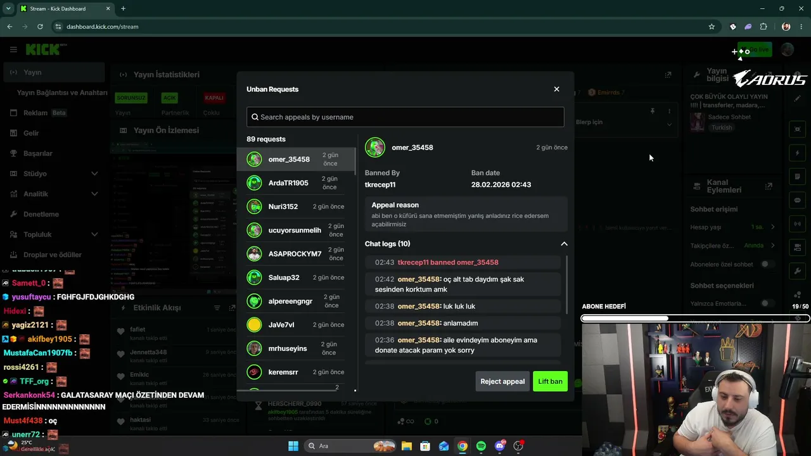The height and width of the screenshot is (456, 811).
Task: Click the address bar URL
Action: (x=102, y=27)
